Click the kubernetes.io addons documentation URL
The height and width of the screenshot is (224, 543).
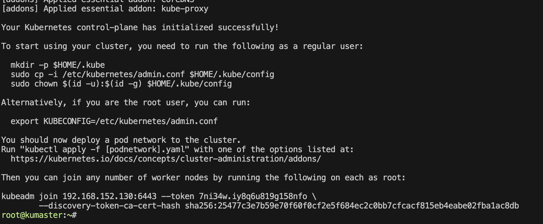[166, 159]
